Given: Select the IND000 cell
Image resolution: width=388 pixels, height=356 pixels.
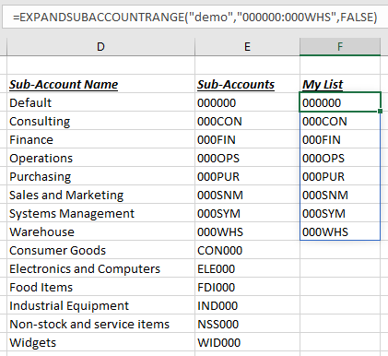Looking at the screenshot, I should point(247,305).
